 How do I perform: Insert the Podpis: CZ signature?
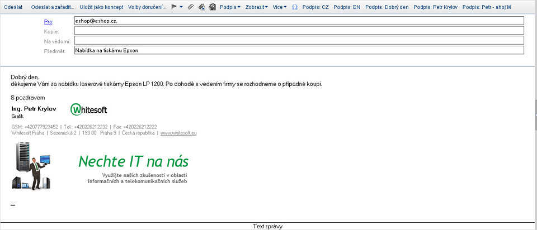coord(315,7)
